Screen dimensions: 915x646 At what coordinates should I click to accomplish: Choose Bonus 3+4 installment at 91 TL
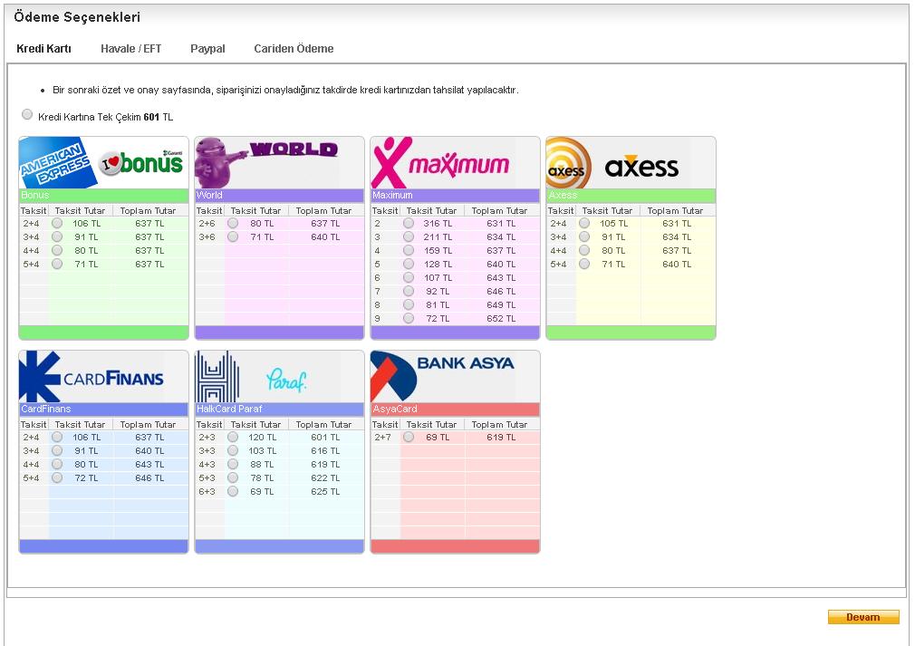57,236
